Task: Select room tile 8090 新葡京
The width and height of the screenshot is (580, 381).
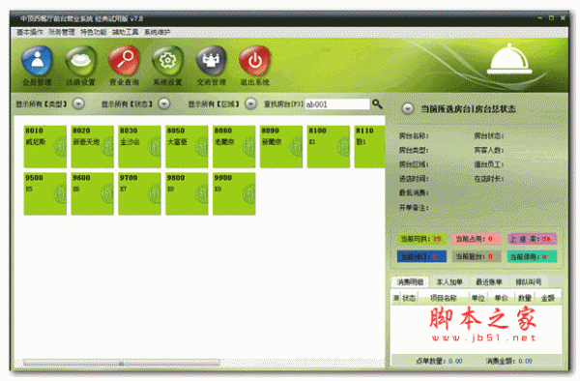Action: point(281,147)
